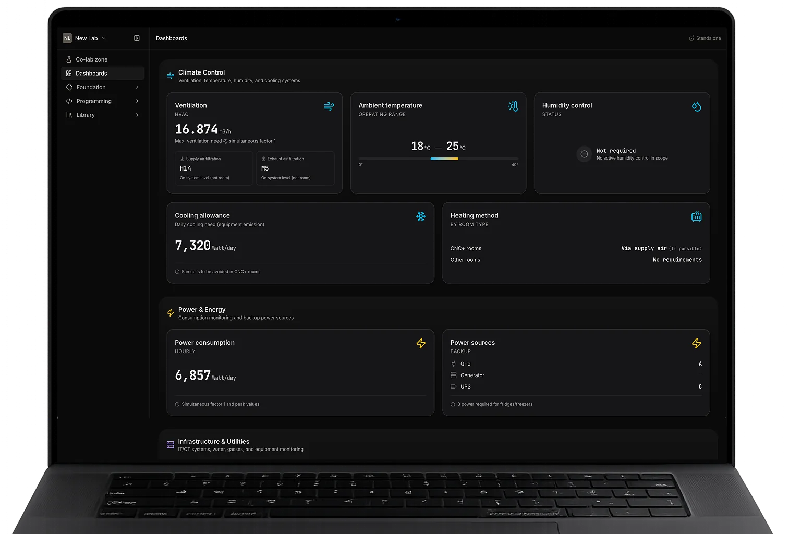
Task: Click the Ambient temperature thermometer icon
Action: click(x=513, y=106)
